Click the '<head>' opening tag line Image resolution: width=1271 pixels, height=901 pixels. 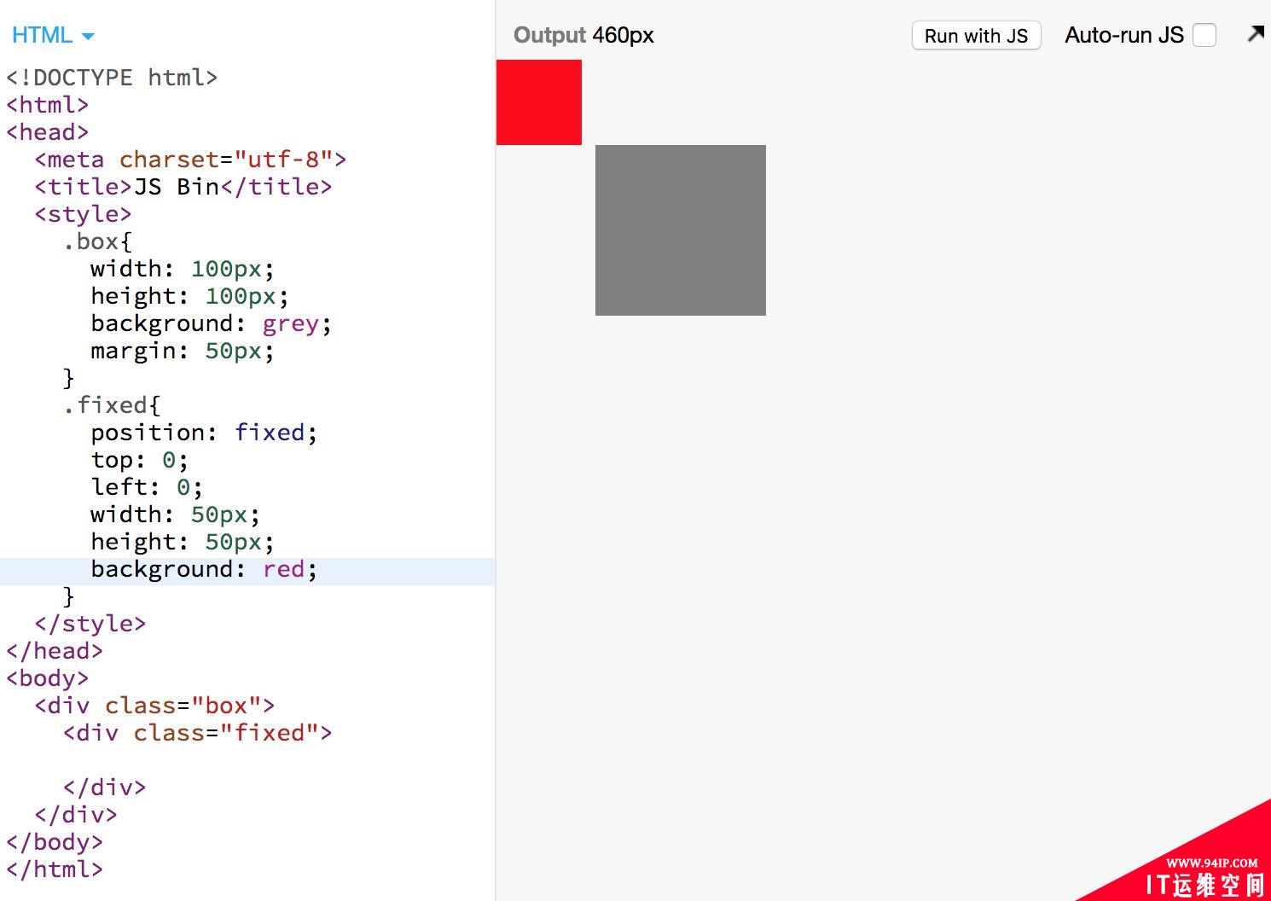pyautogui.click(x=48, y=132)
